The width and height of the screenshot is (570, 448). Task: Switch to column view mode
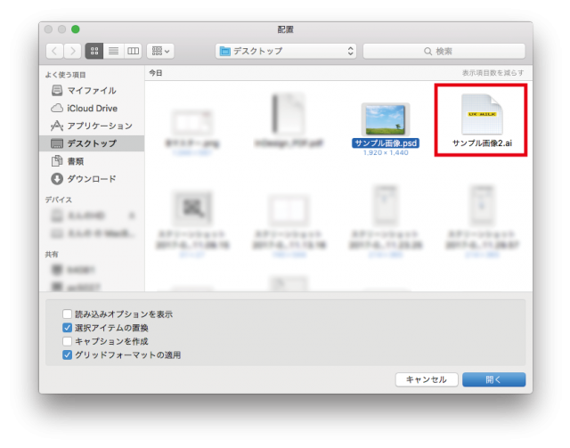[133, 52]
